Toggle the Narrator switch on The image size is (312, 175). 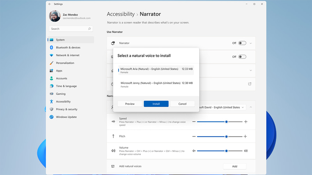tap(242, 43)
